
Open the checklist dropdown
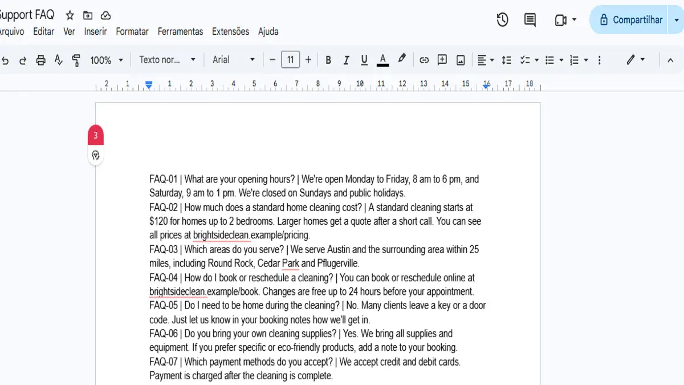click(528, 60)
